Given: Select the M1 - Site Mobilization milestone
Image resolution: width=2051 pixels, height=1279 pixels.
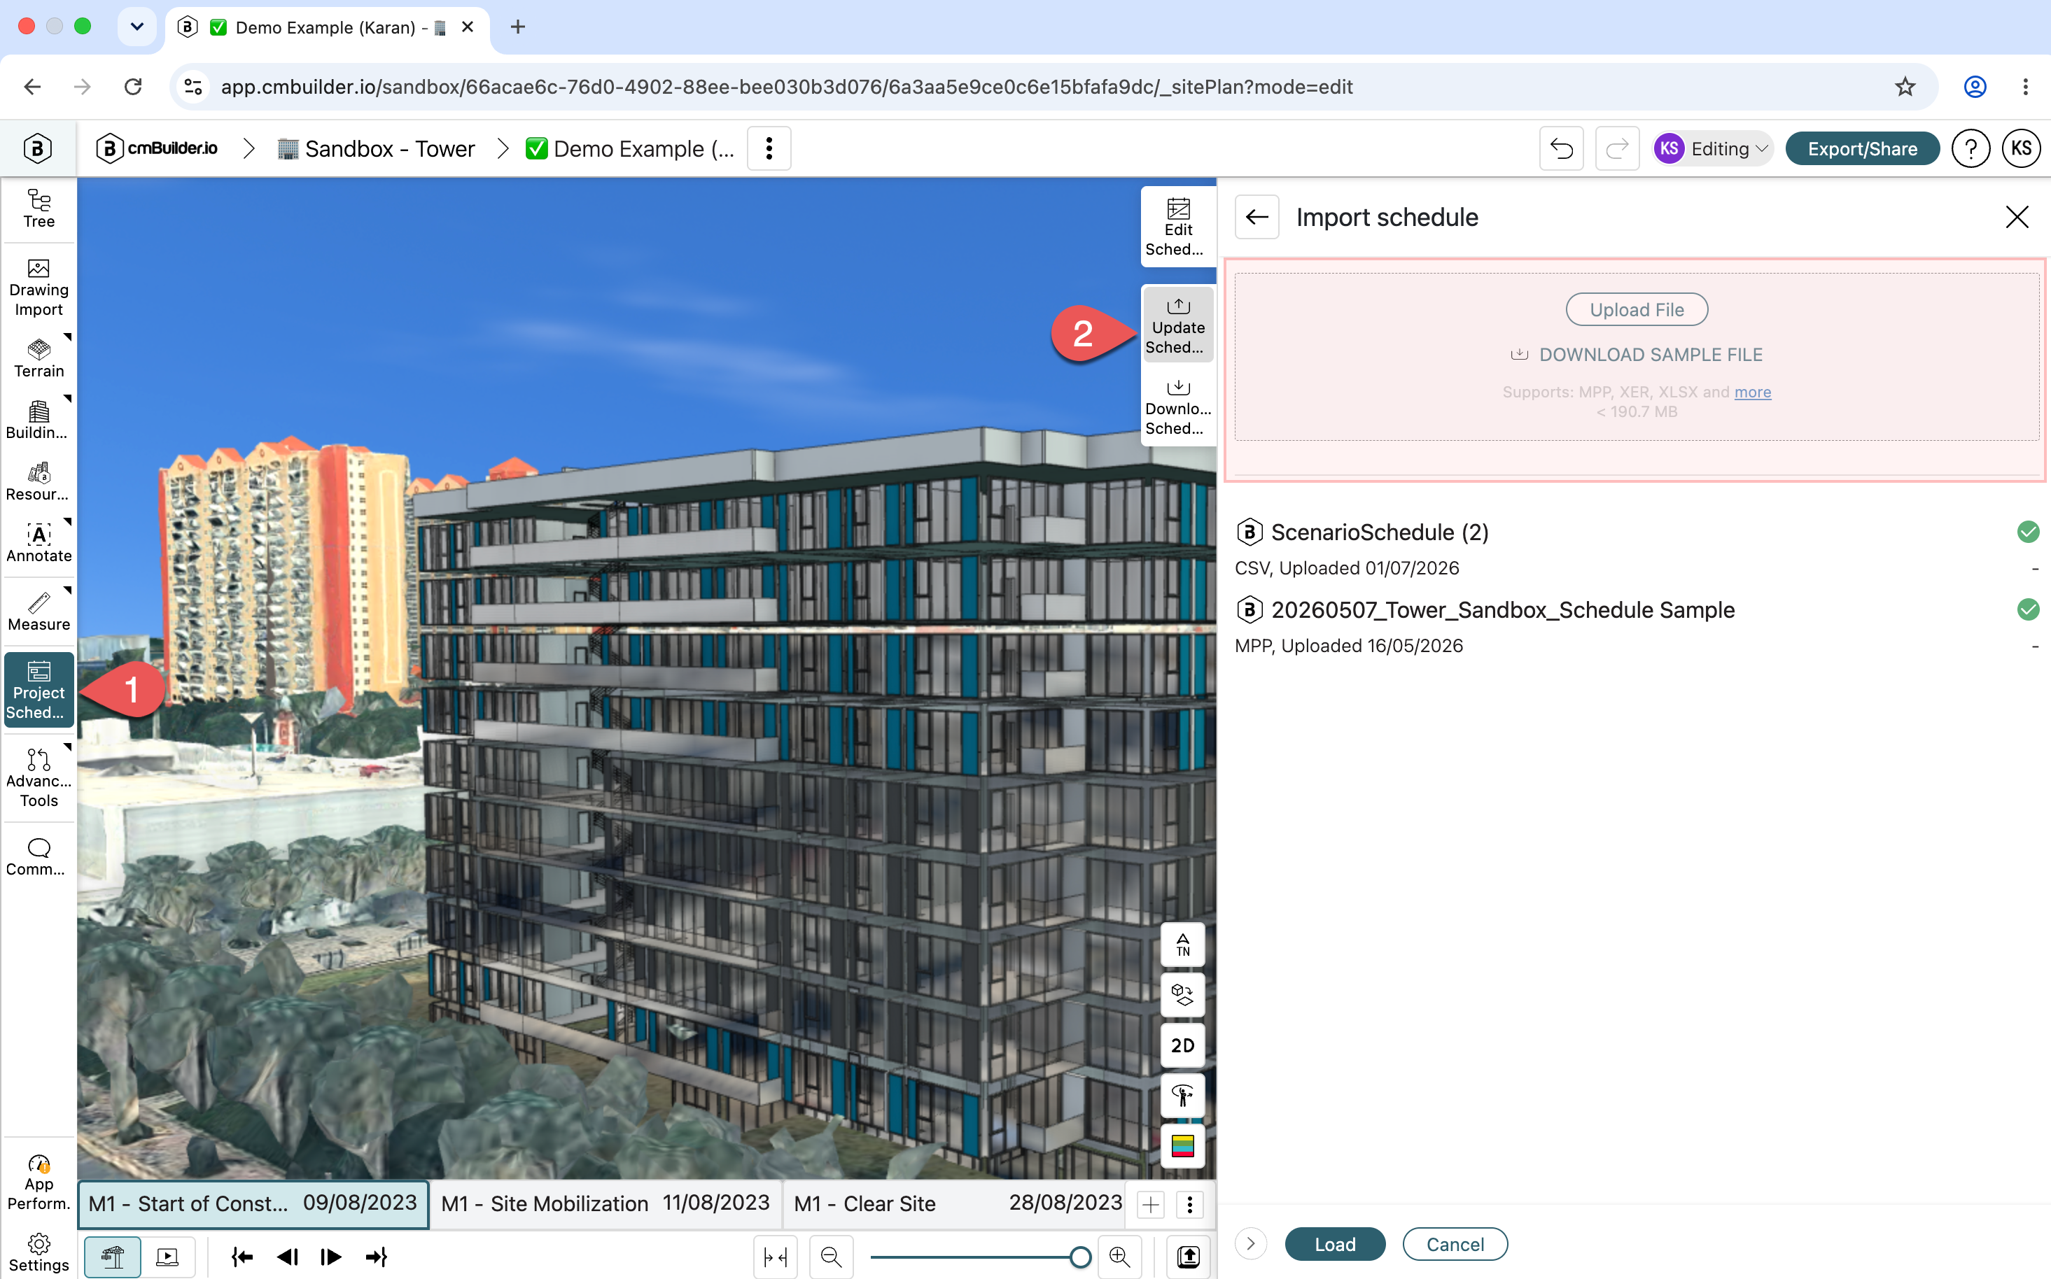Looking at the screenshot, I should pos(605,1203).
